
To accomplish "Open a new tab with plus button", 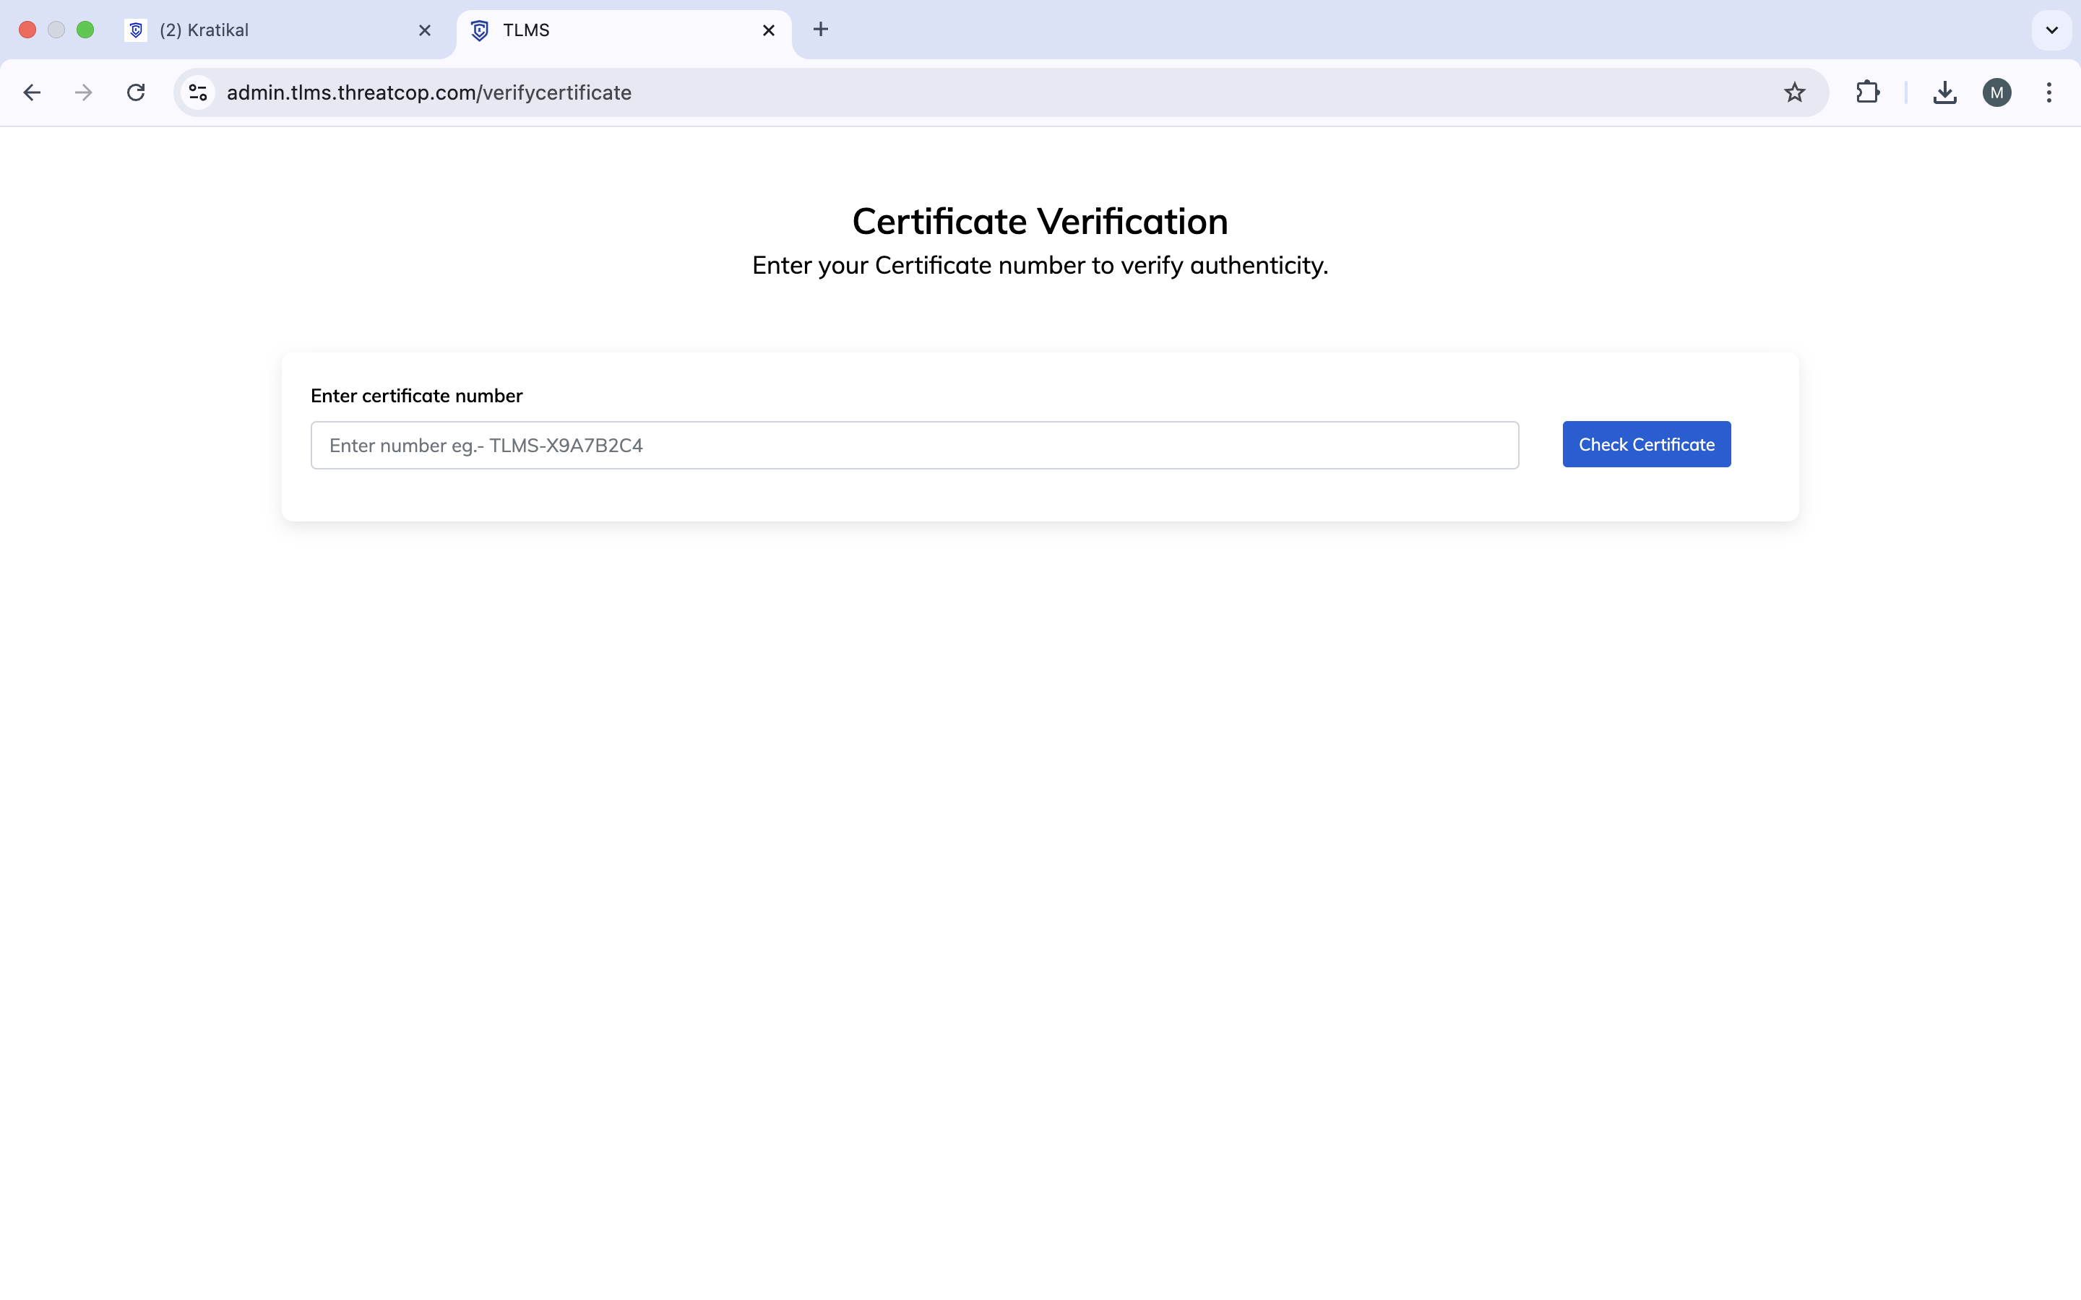I will tap(820, 29).
